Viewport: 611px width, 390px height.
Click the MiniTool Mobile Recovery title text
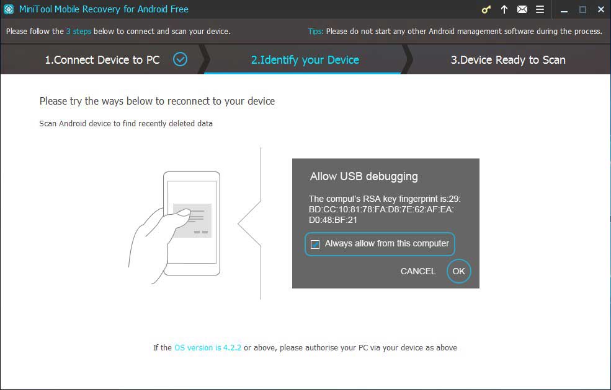[104, 9]
